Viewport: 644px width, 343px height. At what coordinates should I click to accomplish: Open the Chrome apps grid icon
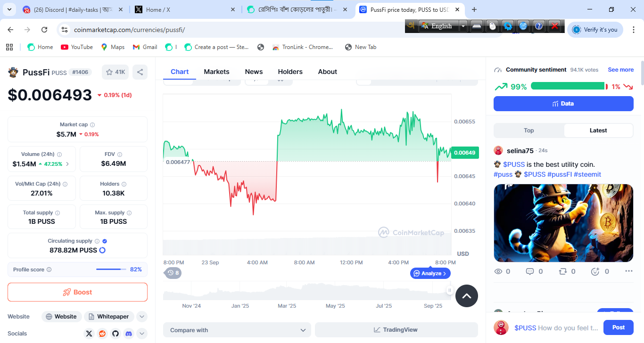[9, 47]
